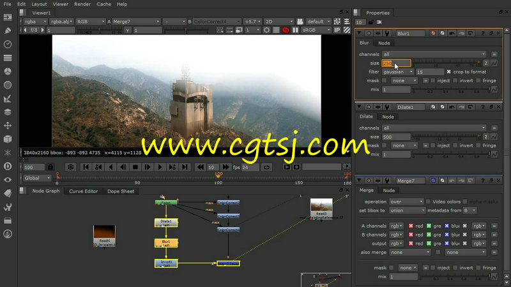Click Blur1 mix slider
The width and height of the screenshot is (511, 287).
click(x=451, y=89)
